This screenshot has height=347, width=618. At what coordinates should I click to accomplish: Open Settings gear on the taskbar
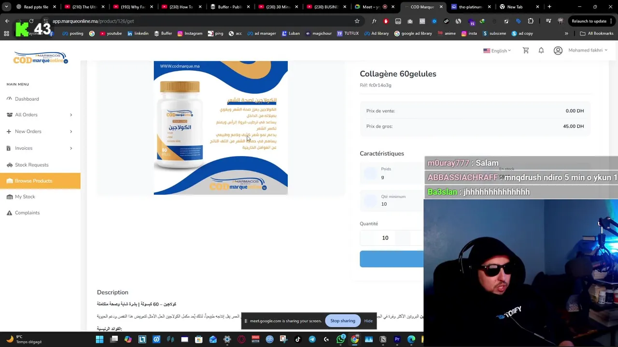point(227,339)
